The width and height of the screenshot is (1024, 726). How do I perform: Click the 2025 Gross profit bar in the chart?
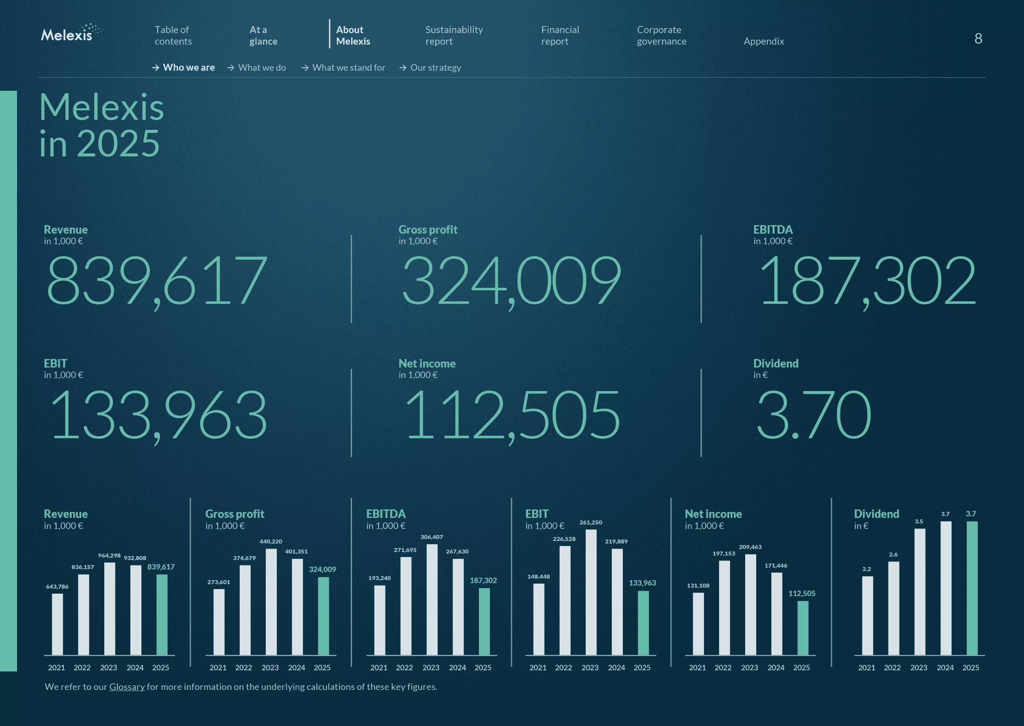pyautogui.click(x=323, y=616)
